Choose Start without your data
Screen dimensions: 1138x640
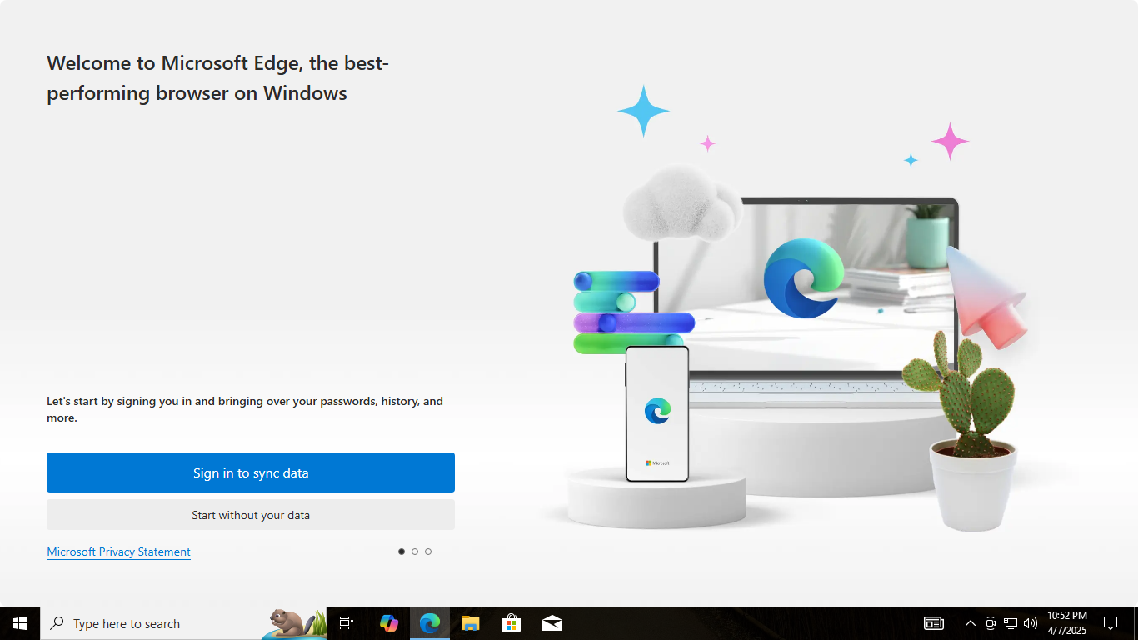point(251,515)
